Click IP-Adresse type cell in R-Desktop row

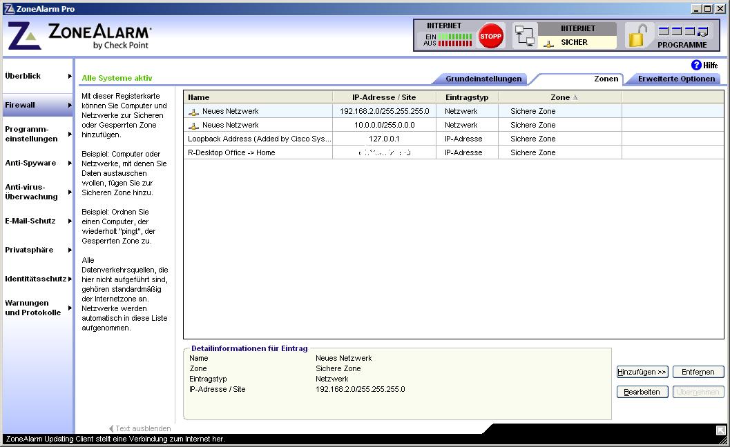(467, 152)
